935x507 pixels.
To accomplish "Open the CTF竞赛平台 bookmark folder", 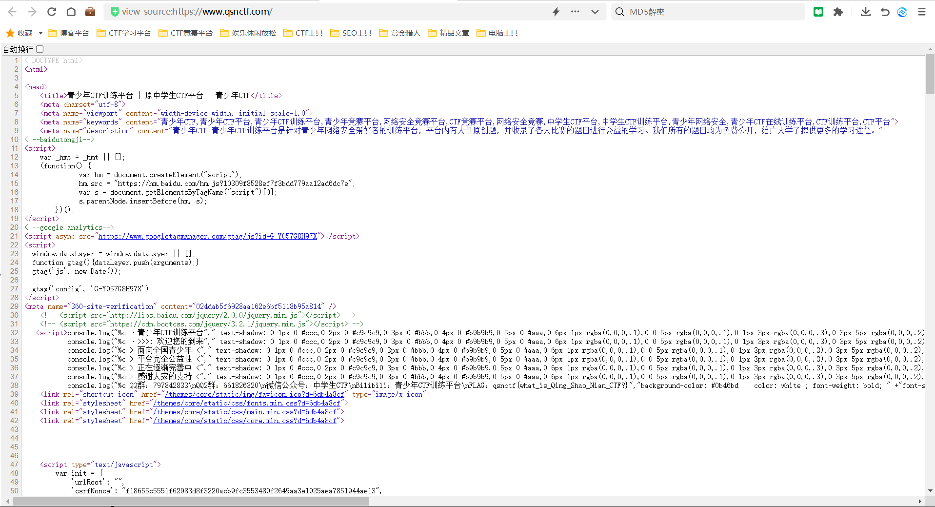I will coord(185,33).
